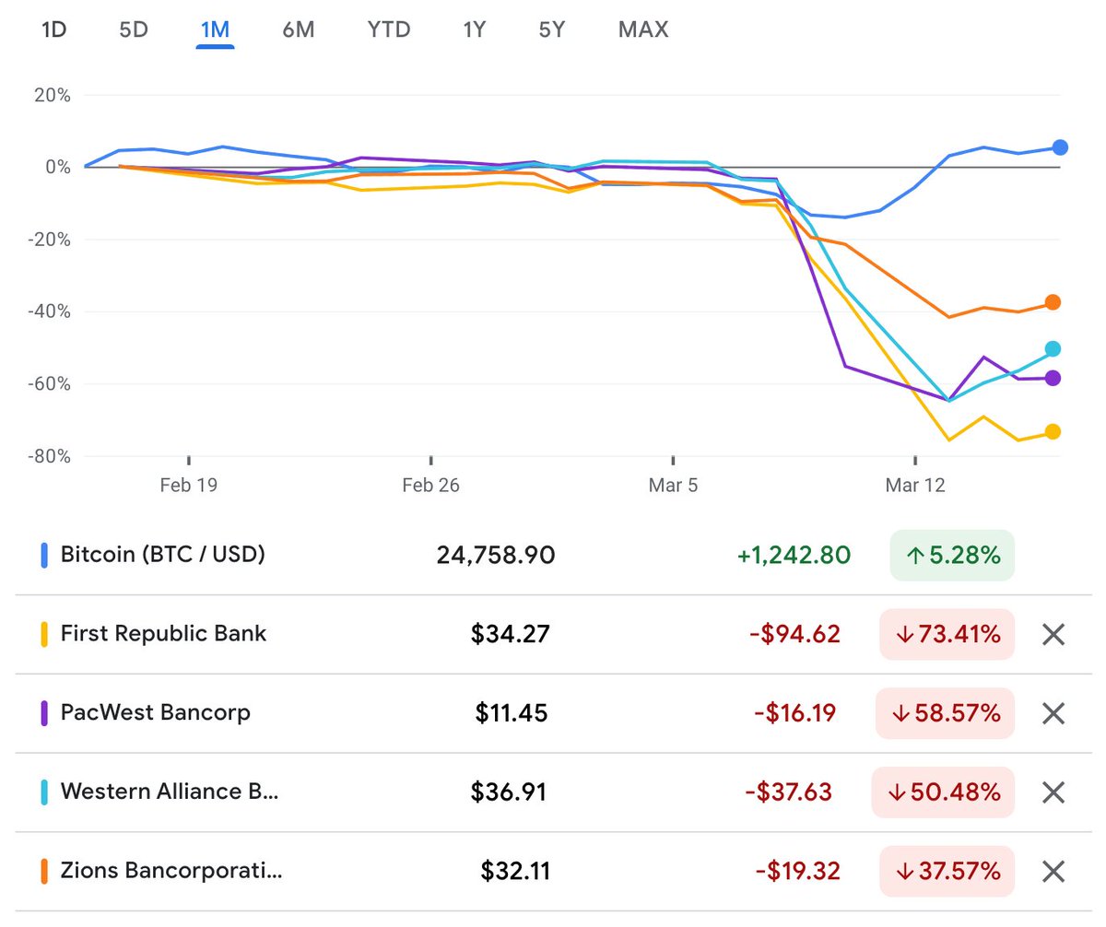Click the cyan Western Alliance endpoint dot
The width and height of the screenshot is (1106, 927).
click(1053, 348)
